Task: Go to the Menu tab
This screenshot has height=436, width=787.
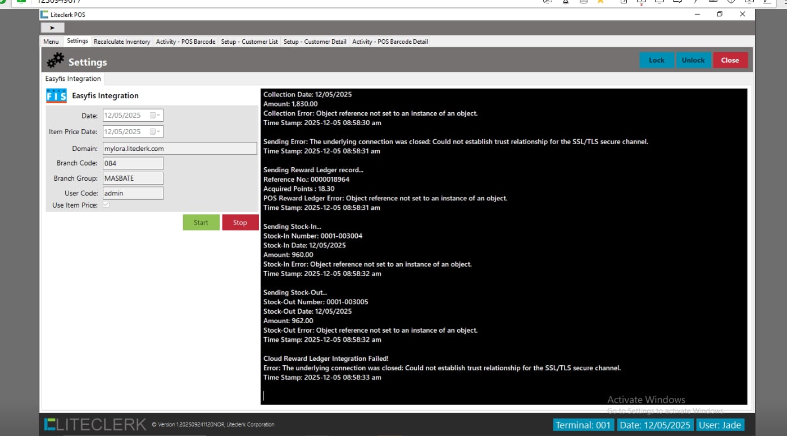Action: [51, 42]
